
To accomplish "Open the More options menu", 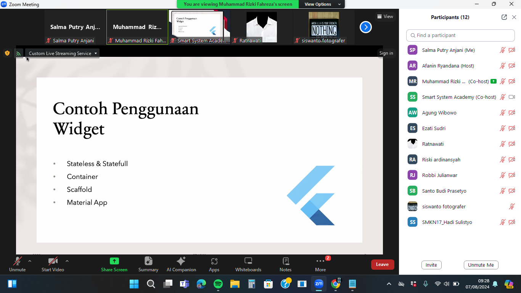I will 320,264.
